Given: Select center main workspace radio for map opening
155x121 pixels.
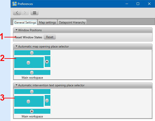Looking at the screenshot, I should pos(28,63).
